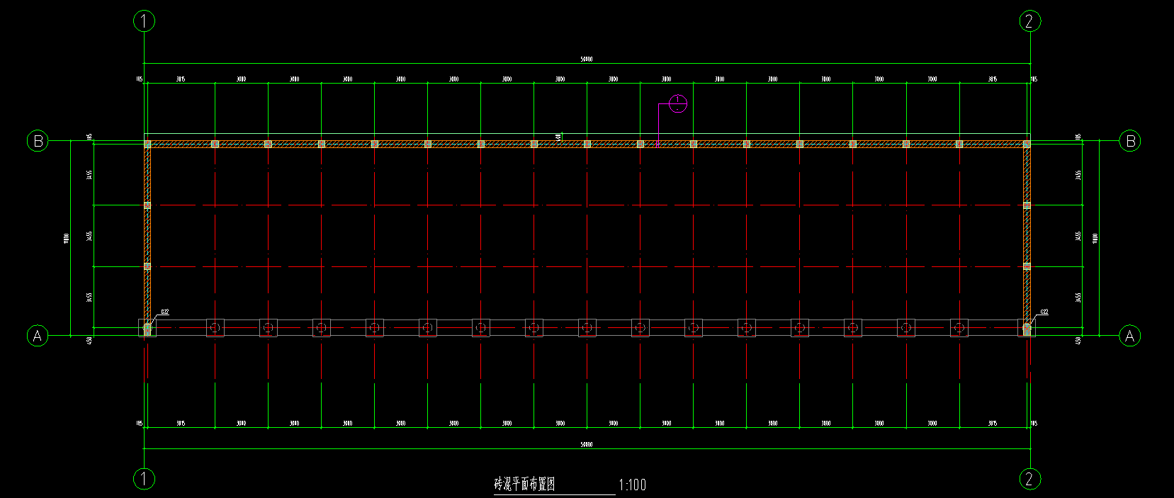The width and height of the screenshot is (1174, 498).
Task: Click the top-right axis bubble 2
Action: [1029, 21]
